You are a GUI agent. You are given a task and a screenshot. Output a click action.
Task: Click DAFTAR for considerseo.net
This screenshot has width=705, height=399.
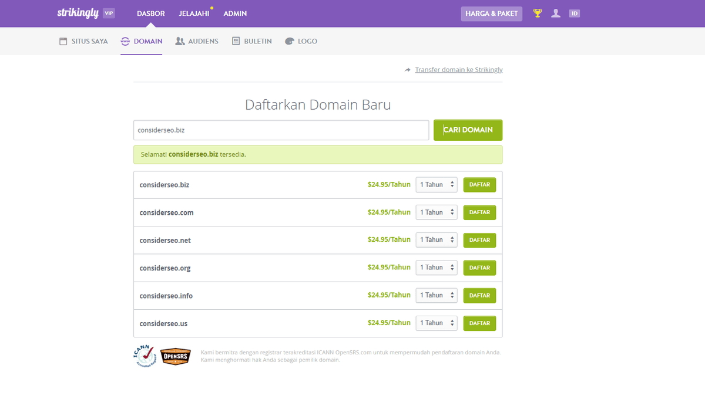pos(480,240)
